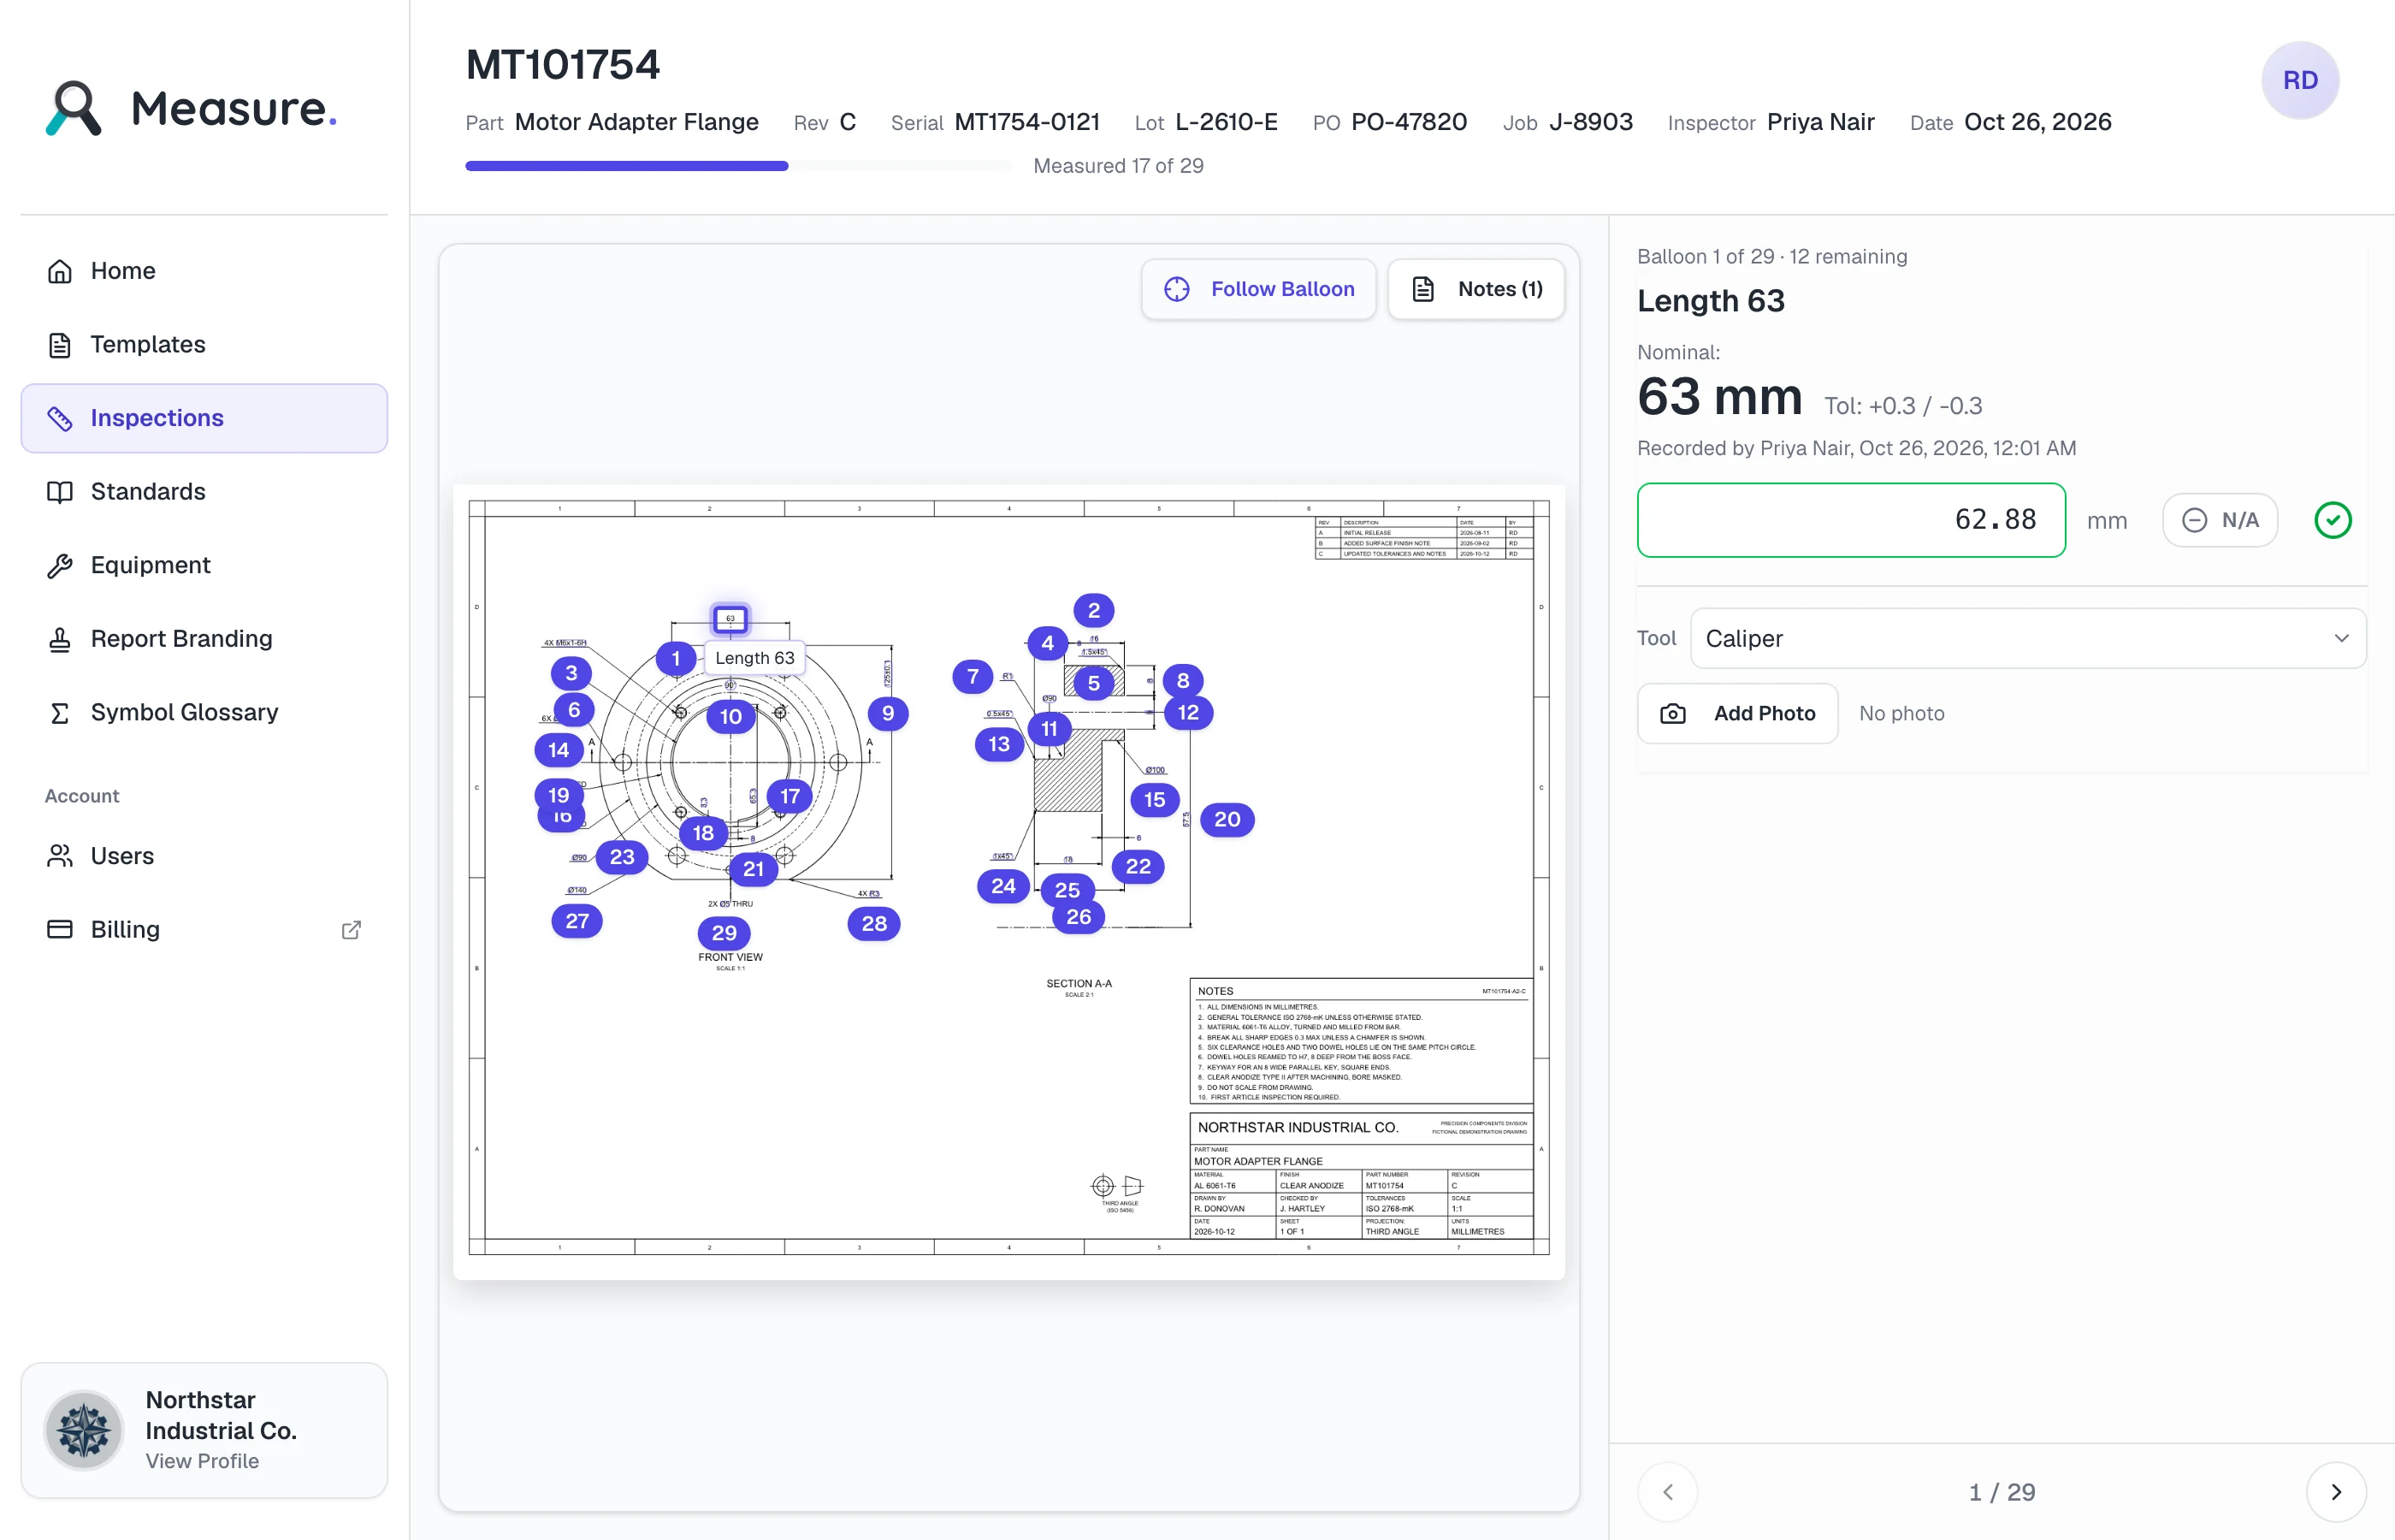Image resolution: width=2395 pixels, height=1540 pixels.
Task: Select balloon 20 on the drawing
Action: [1227, 819]
